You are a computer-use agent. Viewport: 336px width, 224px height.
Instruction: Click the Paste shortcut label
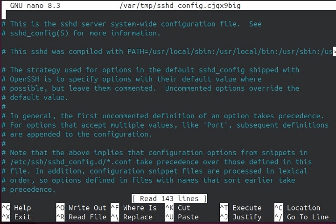[x=188, y=217]
